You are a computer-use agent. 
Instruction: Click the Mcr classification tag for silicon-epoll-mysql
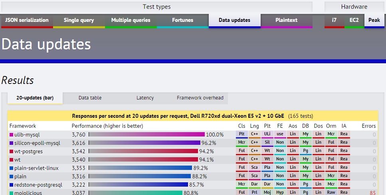pos(242,142)
